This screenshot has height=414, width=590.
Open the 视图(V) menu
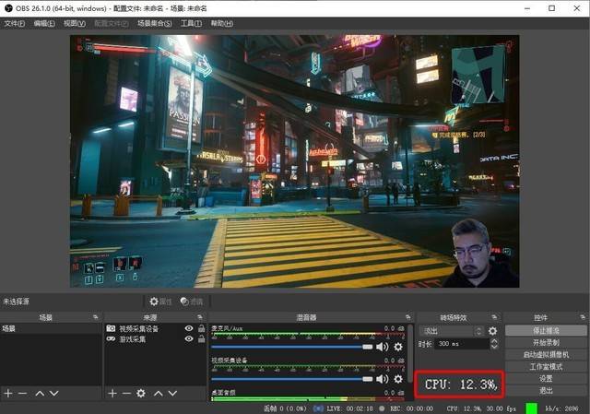pos(75,23)
